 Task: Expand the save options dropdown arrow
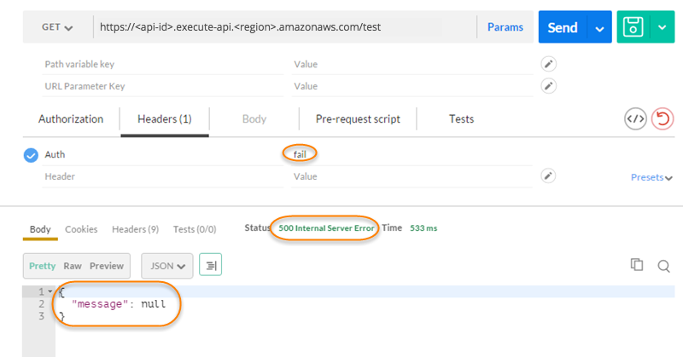point(663,27)
